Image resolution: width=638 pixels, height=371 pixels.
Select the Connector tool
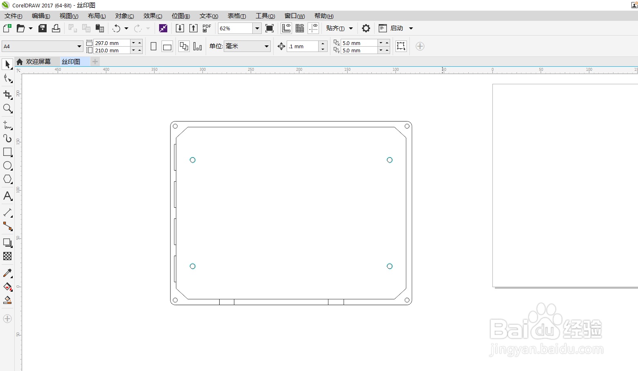7,226
